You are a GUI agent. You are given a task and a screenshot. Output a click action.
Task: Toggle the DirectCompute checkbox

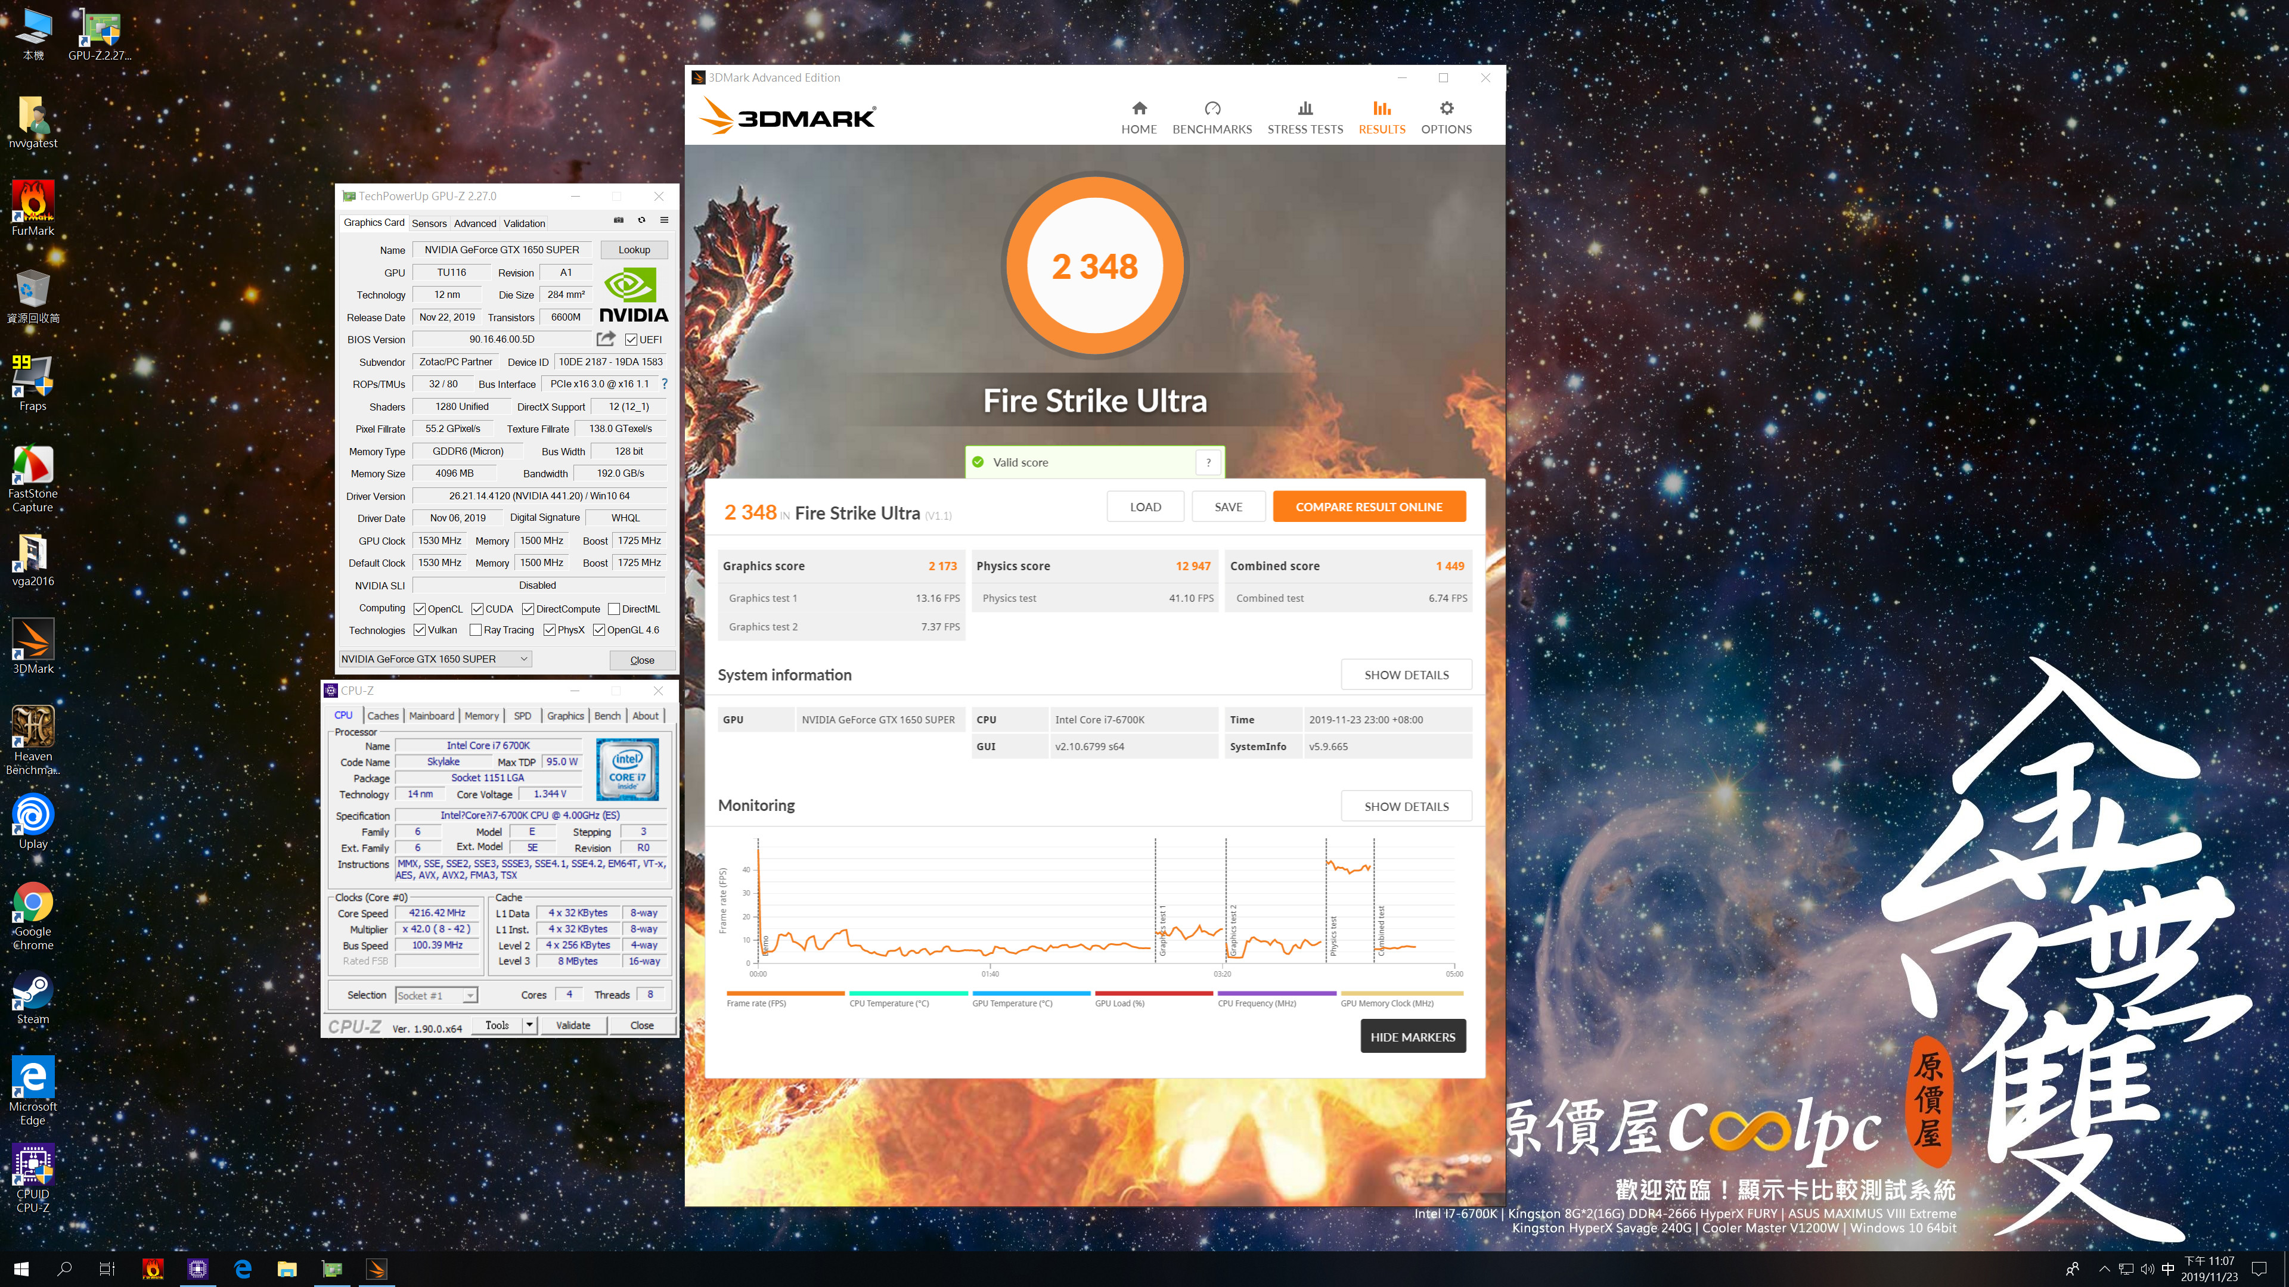coord(528,608)
